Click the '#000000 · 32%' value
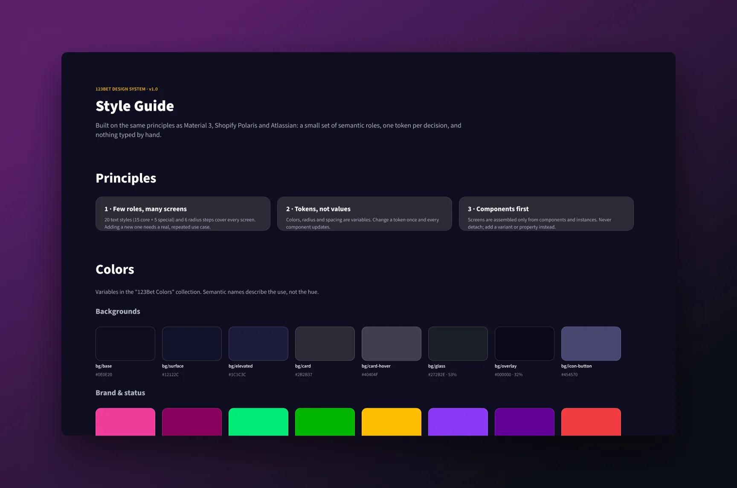Viewport: 737px width, 488px height. pos(508,375)
